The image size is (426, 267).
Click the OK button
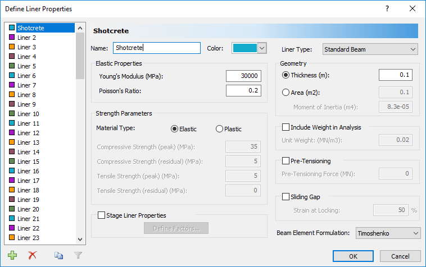click(x=353, y=256)
